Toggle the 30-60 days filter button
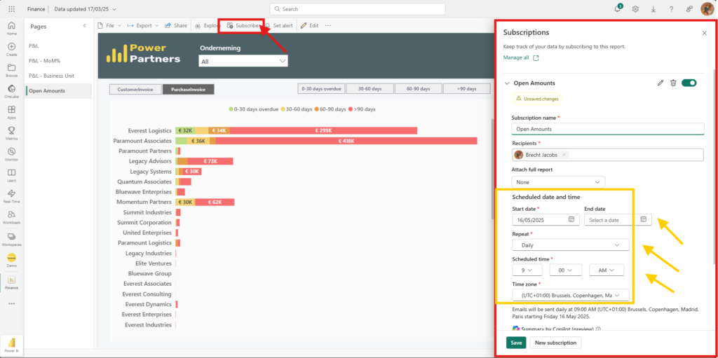Screen dimensions: 718x358 pyautogui.click(x=370, y=89)
